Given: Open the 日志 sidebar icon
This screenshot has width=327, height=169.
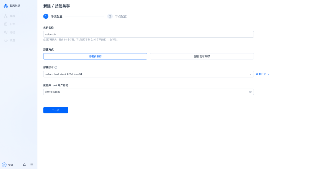Looking at the screenshot, I should pos(6,24).
